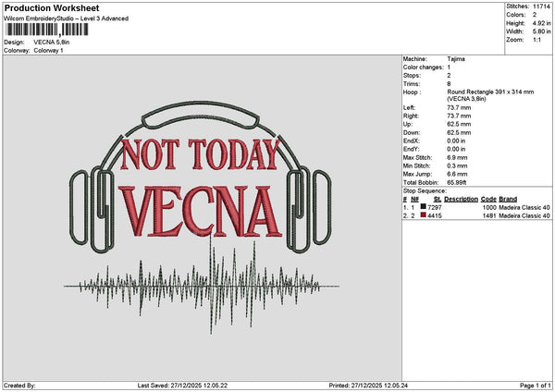Viewport: 555px width, 392px height.
Task: Select the width value '5.80 in'
Action: [x=541, y=31]
